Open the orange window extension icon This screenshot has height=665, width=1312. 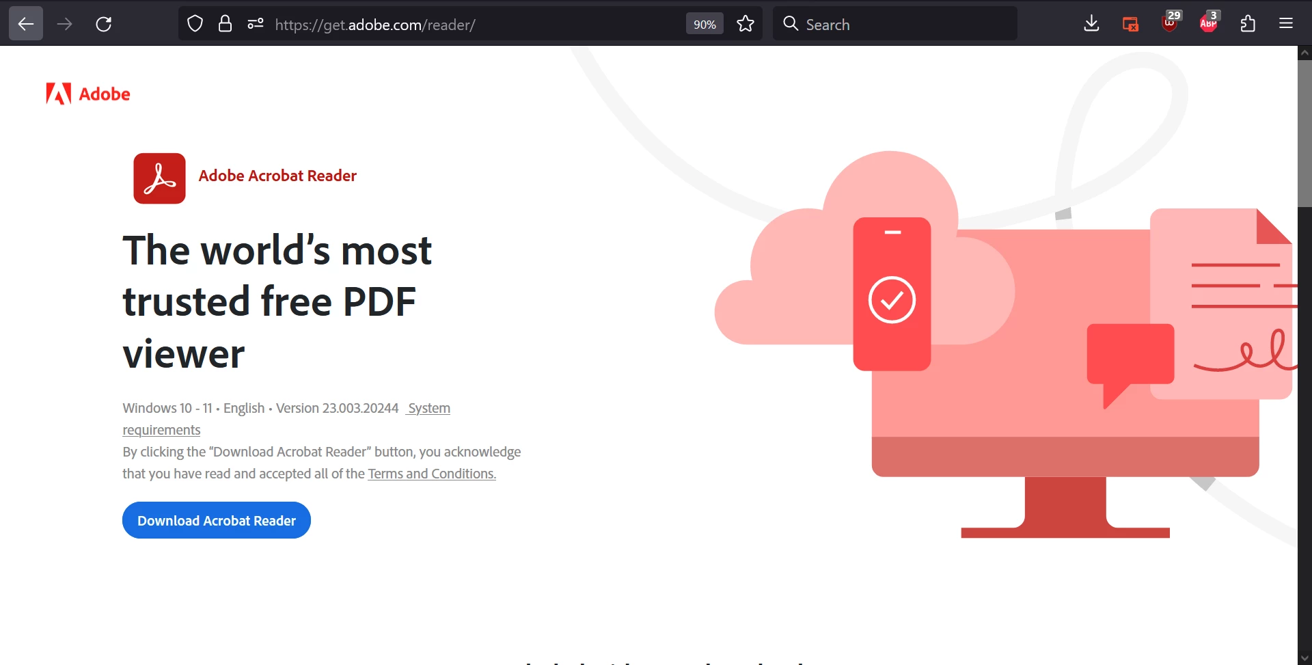coord(1131,24)
